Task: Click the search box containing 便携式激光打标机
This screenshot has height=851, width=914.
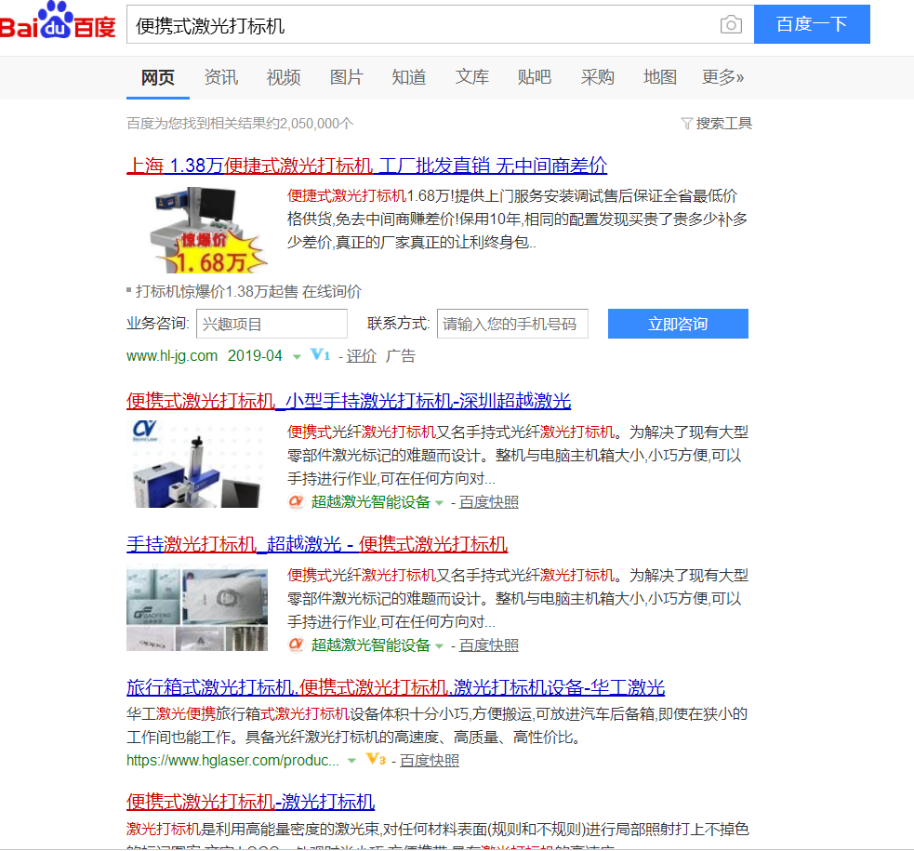Action: [x=440, y=24]
